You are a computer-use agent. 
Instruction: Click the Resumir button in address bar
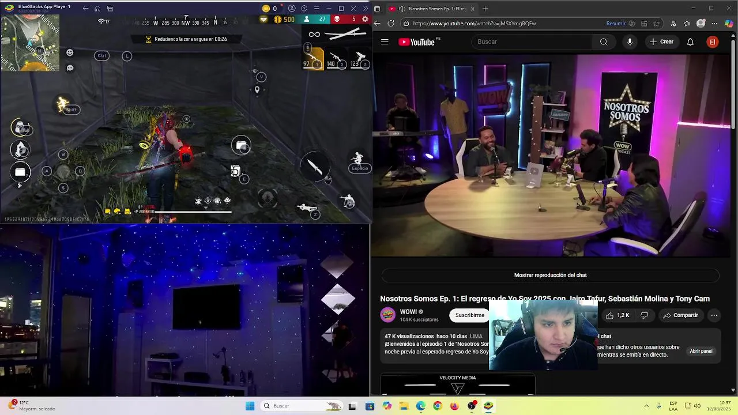click(616, 24)
